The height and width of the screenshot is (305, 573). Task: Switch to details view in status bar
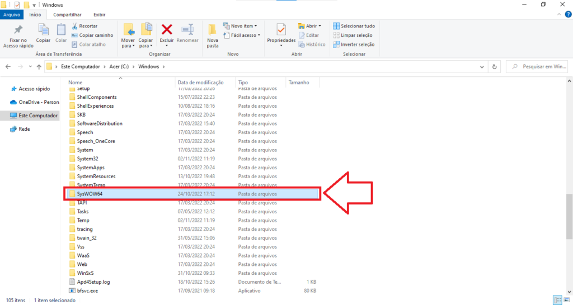pos(557,300)
